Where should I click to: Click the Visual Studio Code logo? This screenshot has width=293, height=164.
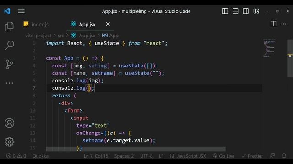coord(7,11)
